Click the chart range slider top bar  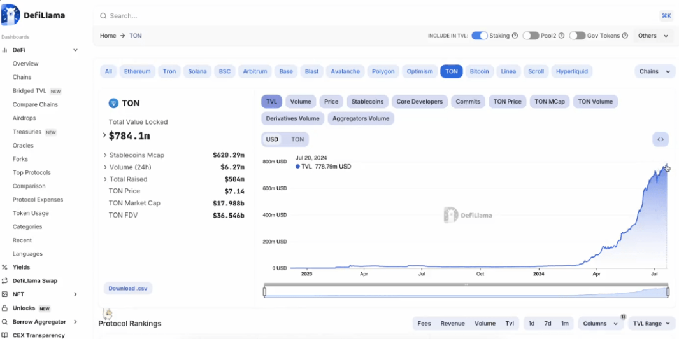pyautogui.click(x=466, y=284)
